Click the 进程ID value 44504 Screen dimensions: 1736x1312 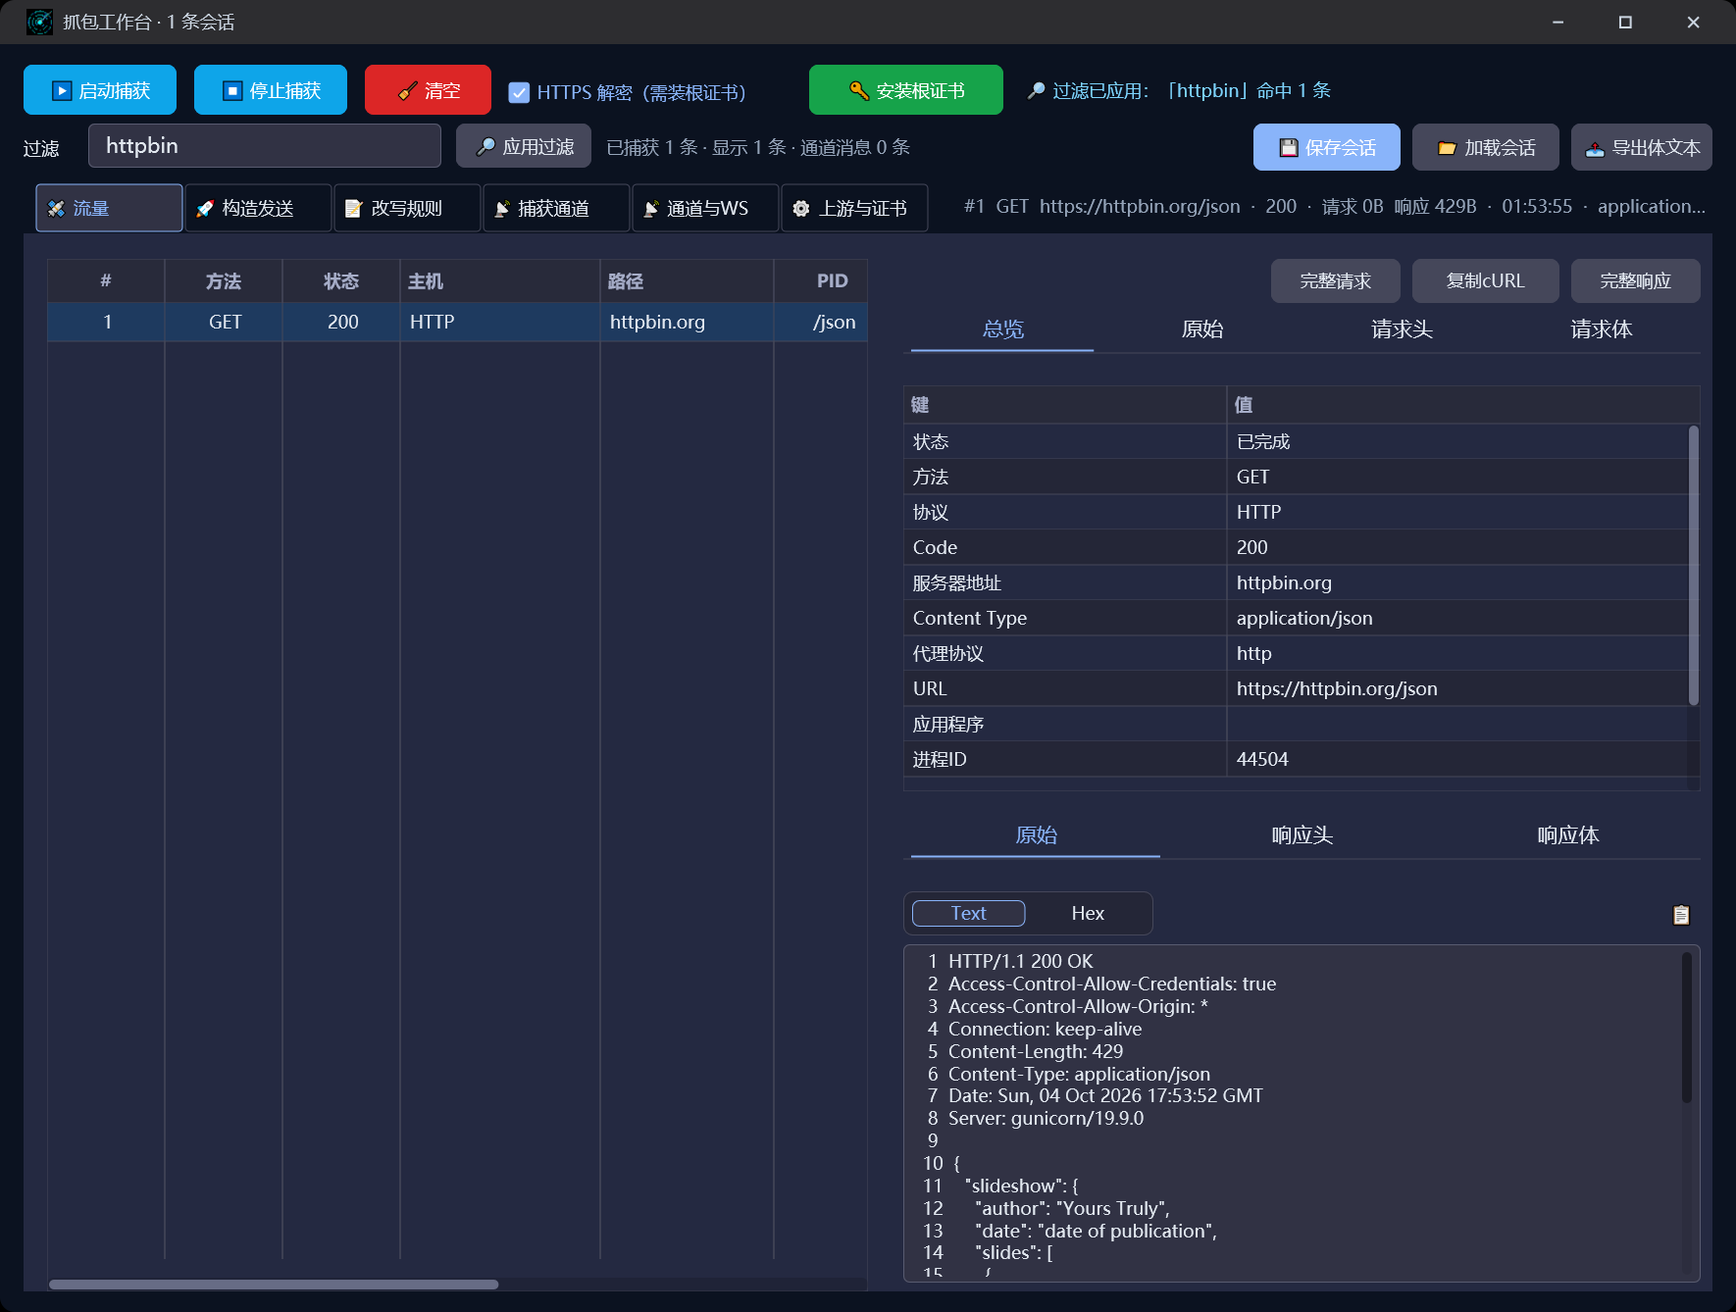(x=1262, y=759)
